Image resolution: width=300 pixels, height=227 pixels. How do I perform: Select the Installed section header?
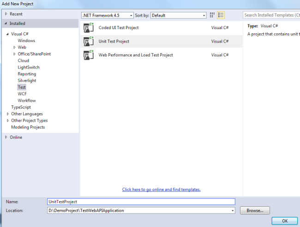click(x=40, y=24)
